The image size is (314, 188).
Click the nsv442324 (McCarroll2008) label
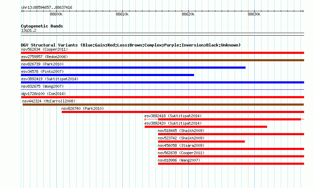(x=49, y=101)
